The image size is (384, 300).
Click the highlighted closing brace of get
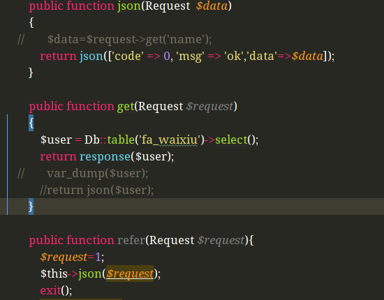[x=31, y=207]
